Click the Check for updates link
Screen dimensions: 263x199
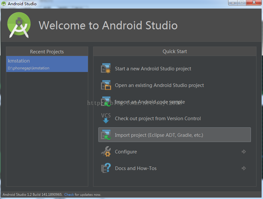[x=69, y=194]
